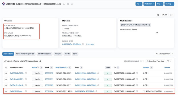The width and height of the screenshot is (178, 95).
Task: Open the Gaming dropdown
Action: click(169, 4)
